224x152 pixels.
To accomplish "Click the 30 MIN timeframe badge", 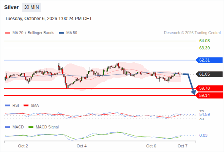I will tap(32, 7).
